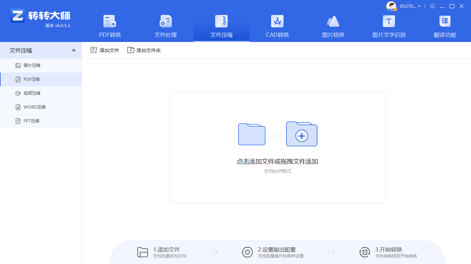Open the user avatar menu
The height and width of the screenshot is (264, 471).
pyautogui.click(x=392, y=6)
